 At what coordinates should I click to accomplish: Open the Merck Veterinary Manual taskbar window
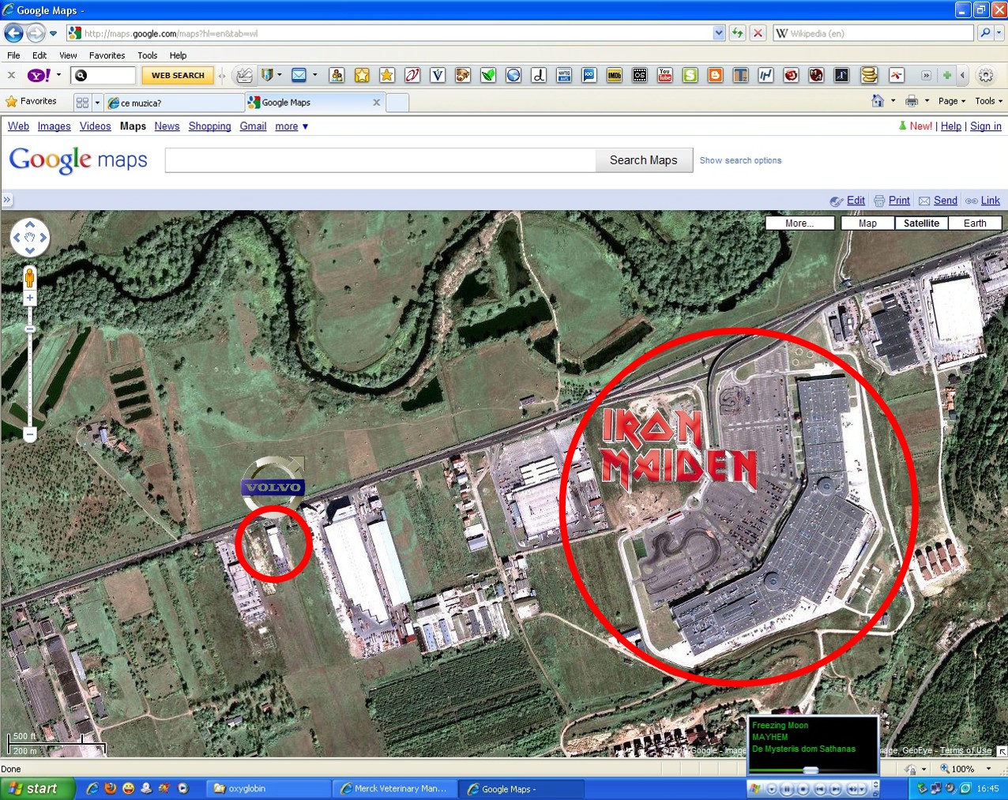coord(393,788)
